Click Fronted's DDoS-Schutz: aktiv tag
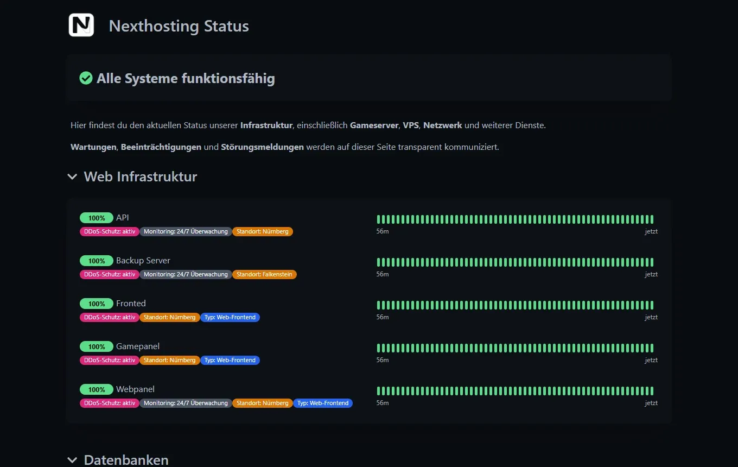738x467 pixels. point(110,317)
